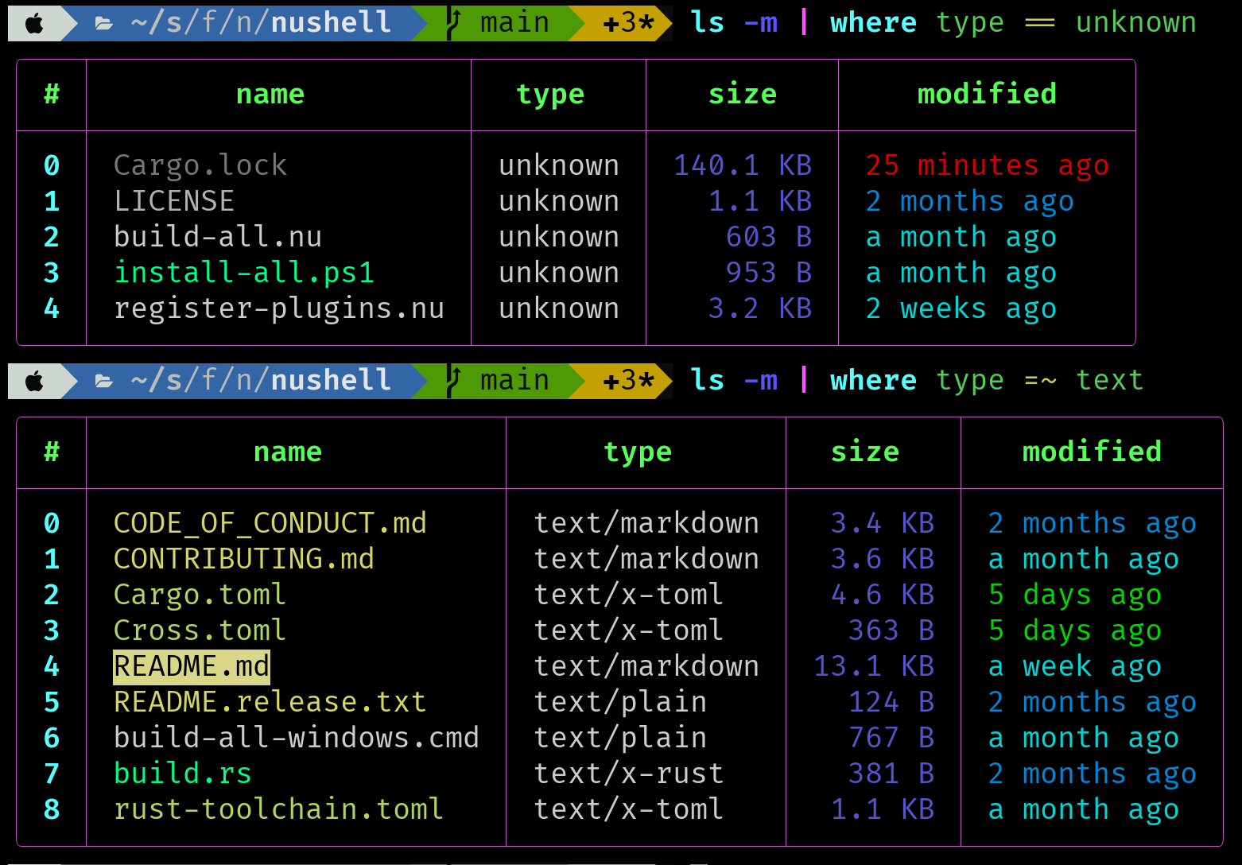Select the modified header in the top table
Screen dimensions: 1242x865
point(986,94)
